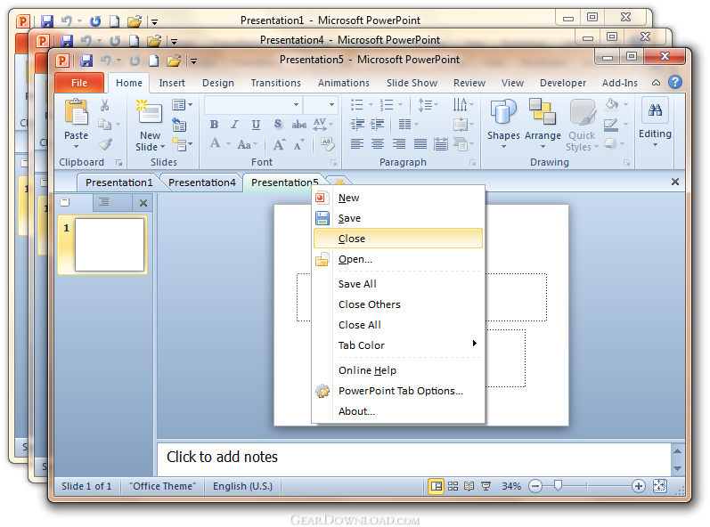Image resolution: width=710 pixels, height=527 pixels.
Task: Open PowerPoint Tab Options menu entry
Action: pos(398,391)
